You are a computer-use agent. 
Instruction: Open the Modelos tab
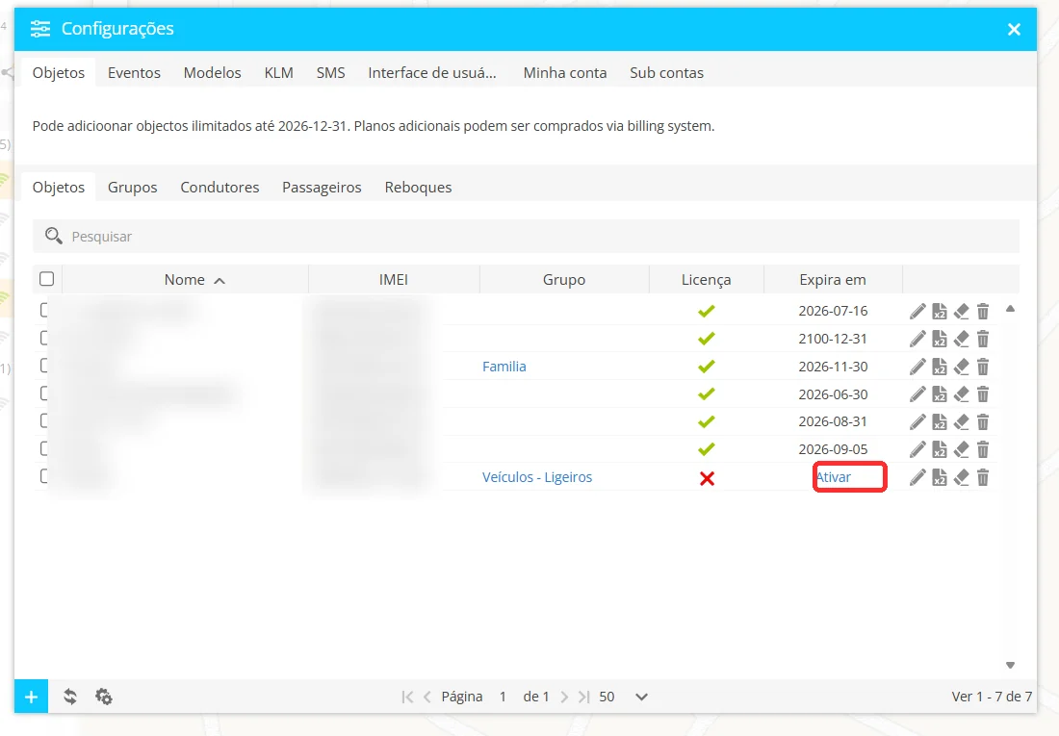coord(212,73)
